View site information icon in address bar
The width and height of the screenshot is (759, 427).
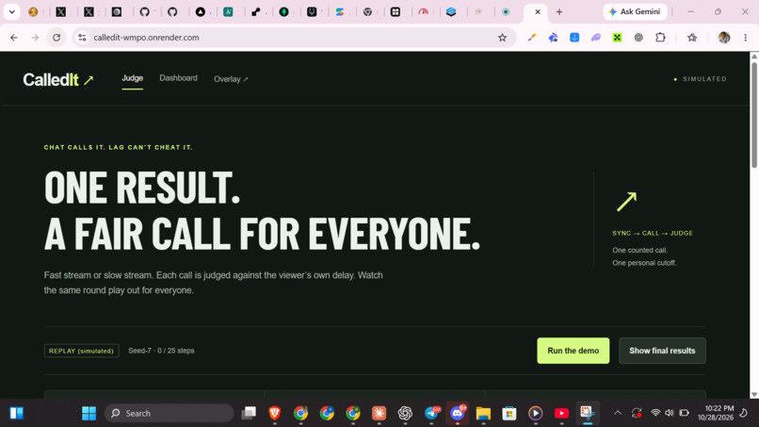click(x=82, y=38)
